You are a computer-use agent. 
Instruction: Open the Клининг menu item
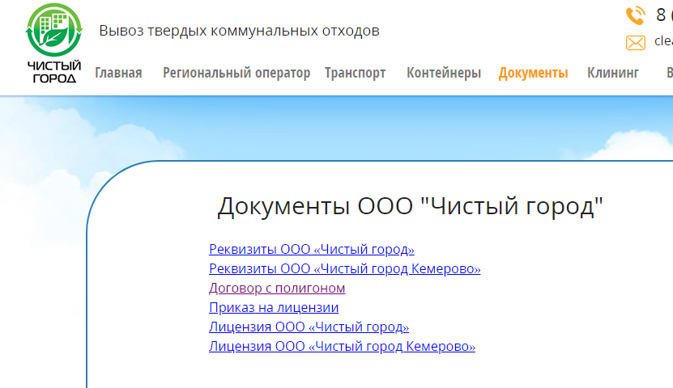[x=613, y=73]
